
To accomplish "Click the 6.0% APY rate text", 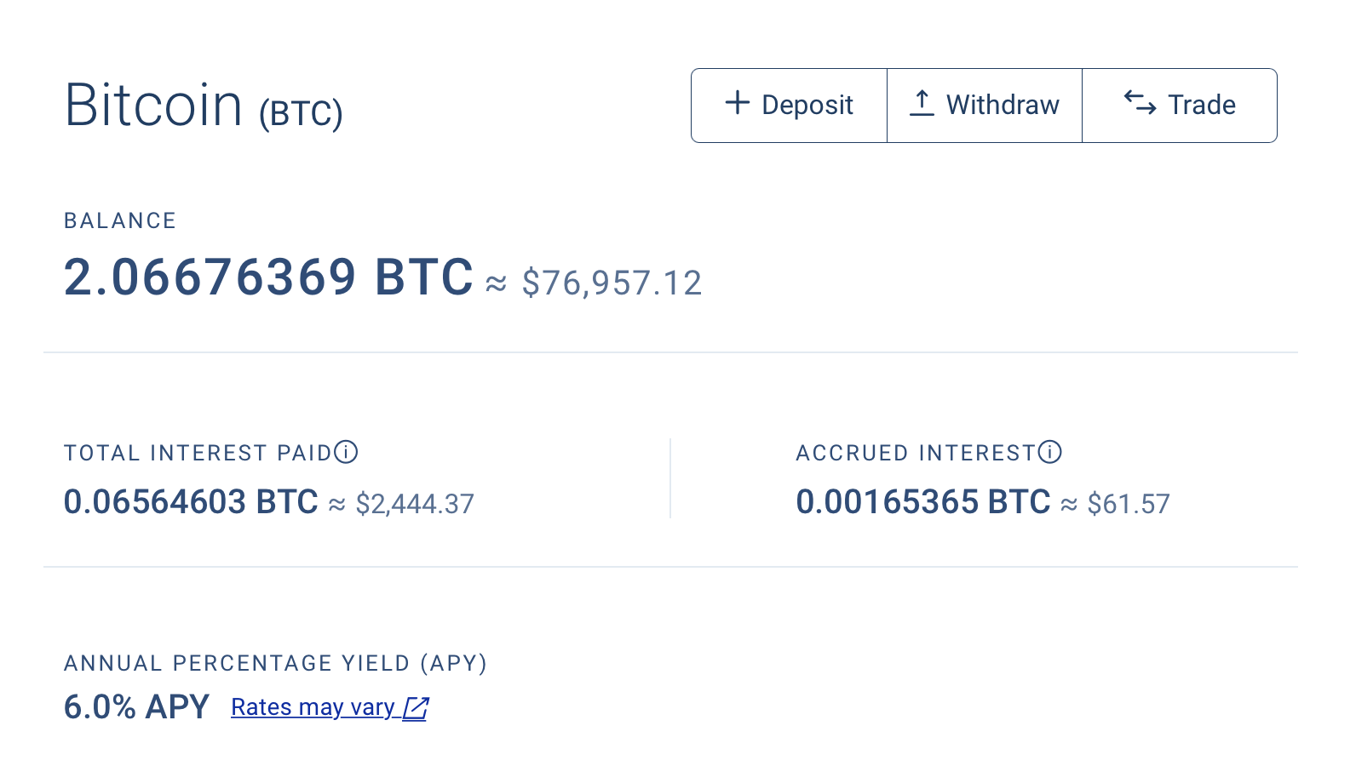I will tap(136, 707).
